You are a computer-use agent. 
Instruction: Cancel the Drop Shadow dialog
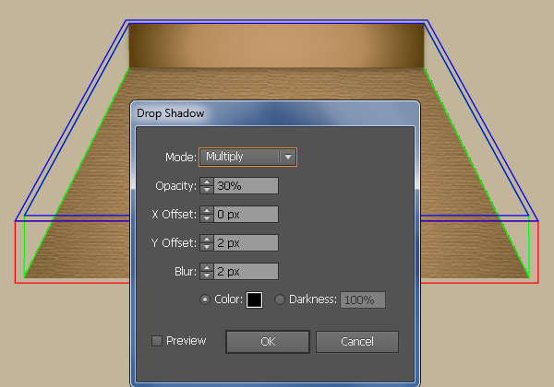click(x=357, y=342)
